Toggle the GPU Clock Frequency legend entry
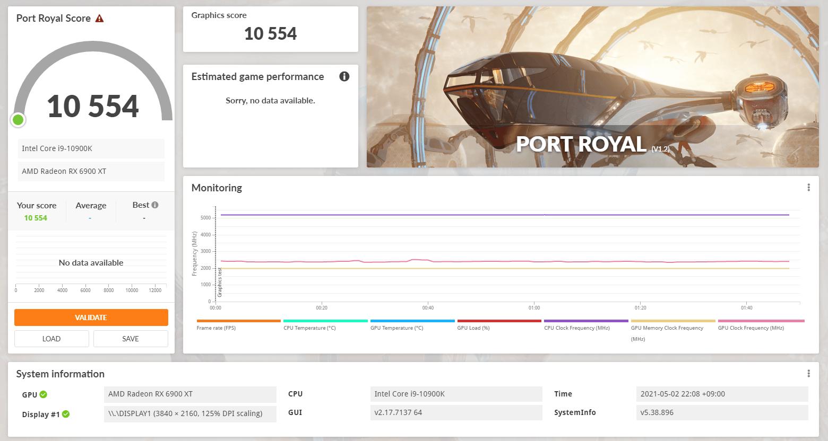Screen dimensions: 828x441 761,325
